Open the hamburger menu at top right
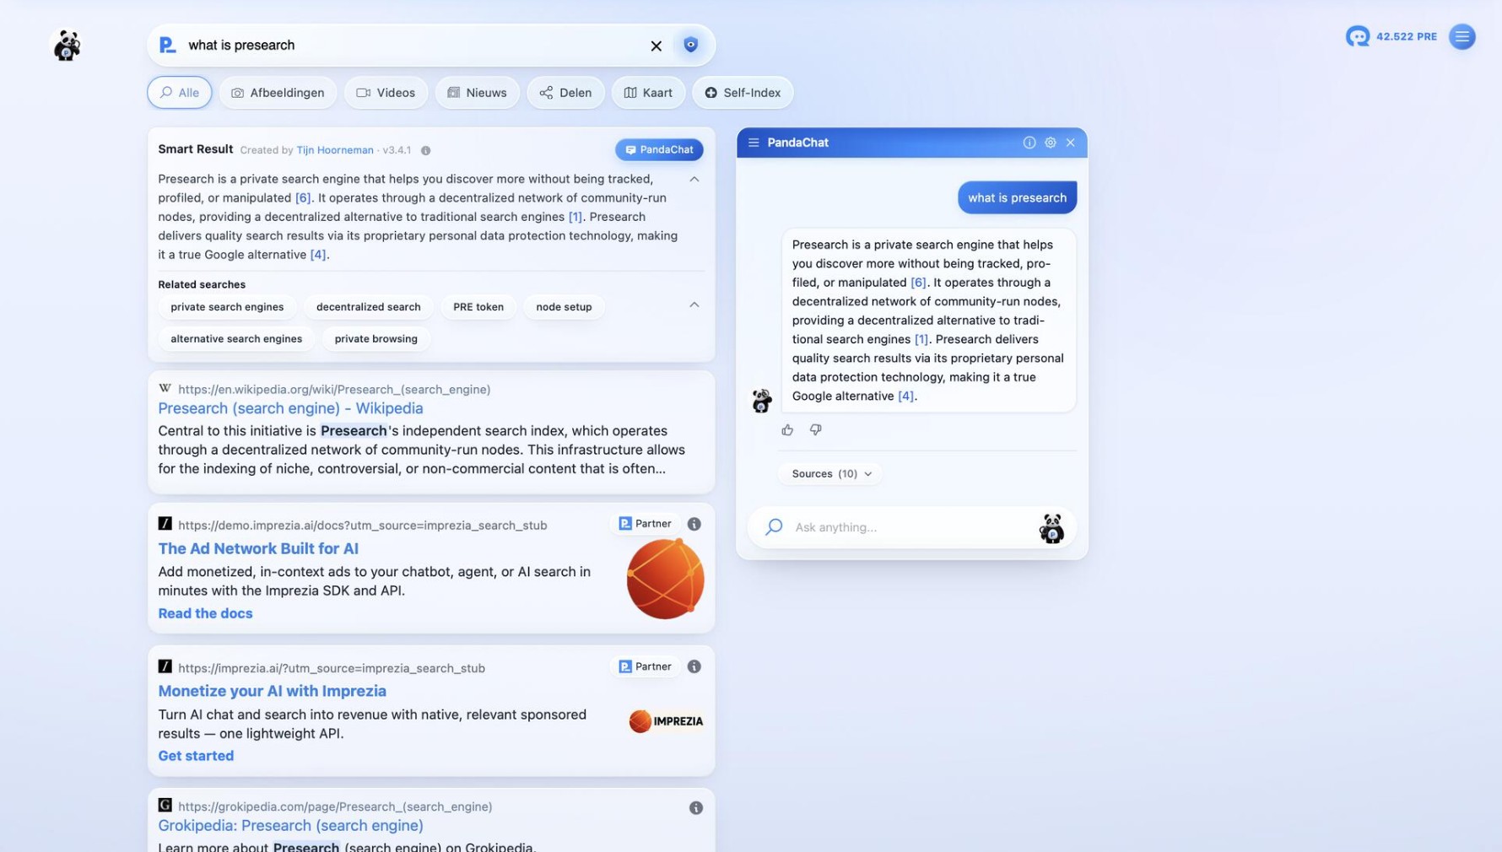1502x852 pixels. (1461, 36)
